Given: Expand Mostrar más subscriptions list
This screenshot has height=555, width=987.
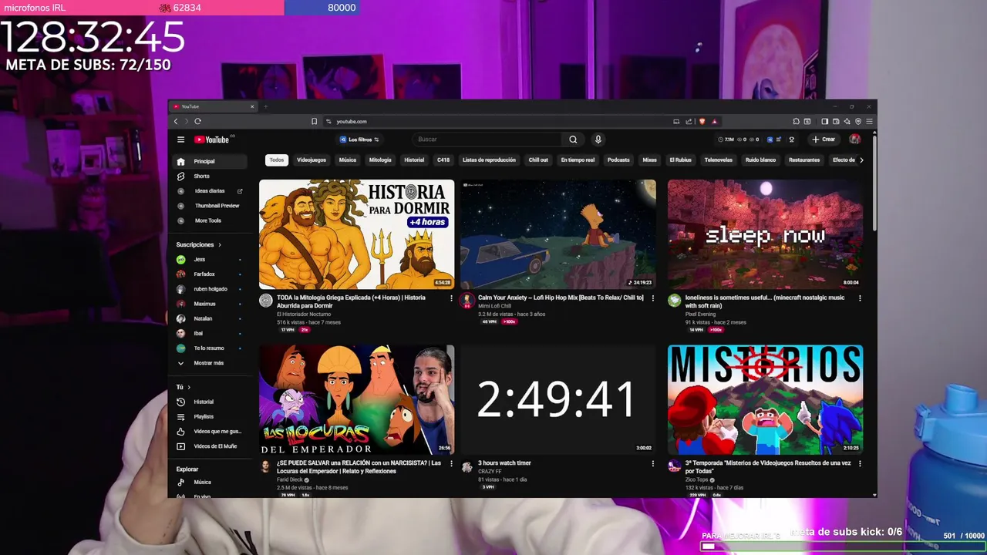Looking at the screenshot, I should [x=211, y=363].
